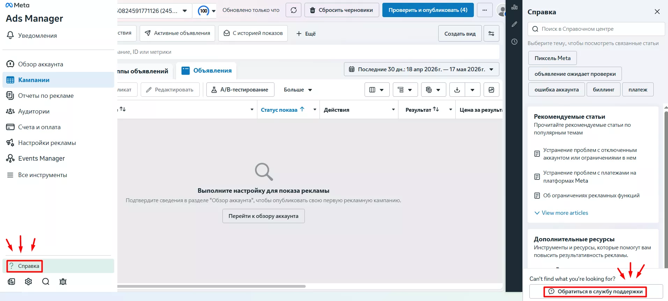Viewport: 668px width, 301px height.
Task: Select billing (биллинг) topic chip
Action: click(x=603, y=90)
